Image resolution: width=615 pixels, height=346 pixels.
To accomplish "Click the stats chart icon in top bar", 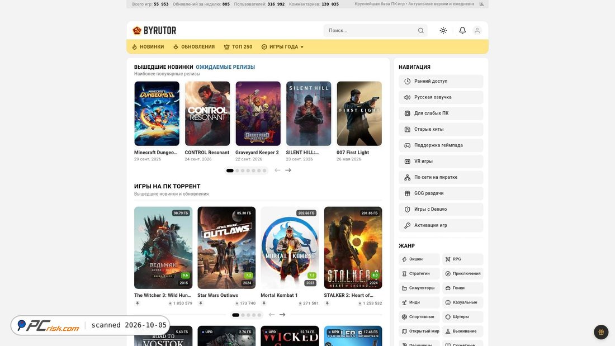I will pos(481,4).
